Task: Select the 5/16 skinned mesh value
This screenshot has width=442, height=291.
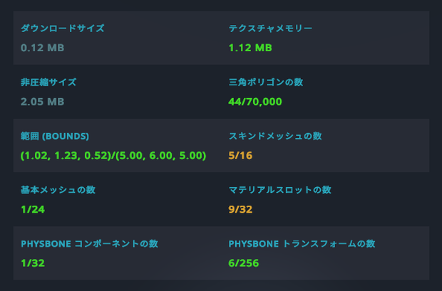Action: pyautogui.click(x=240, y=156)
